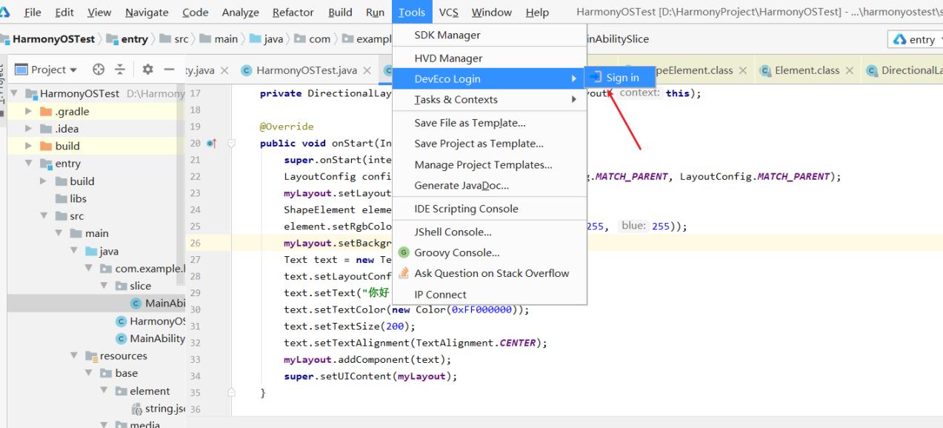The image size is (943, 428).
Task: Open Project panel settings gear
Action: [x=147, y=70]
